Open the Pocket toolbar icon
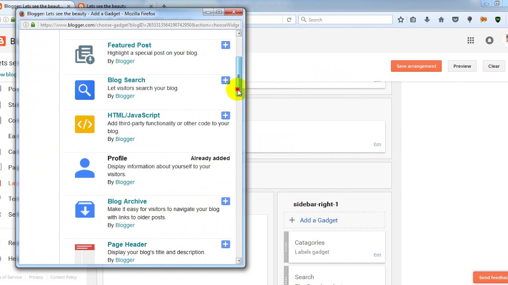 (x=456, y=20)
